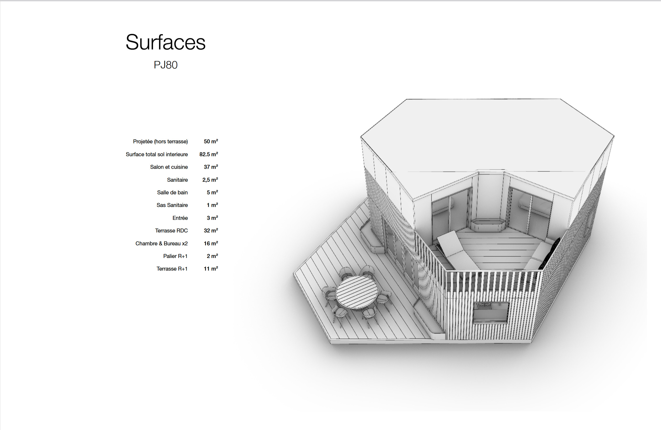661x430 pixels.
Task: Click the 82.5 m² value
Action: point(209,154)
